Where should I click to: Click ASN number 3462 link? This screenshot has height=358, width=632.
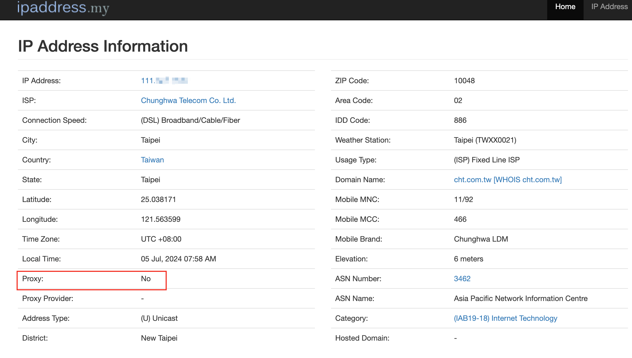coord(462,279)
